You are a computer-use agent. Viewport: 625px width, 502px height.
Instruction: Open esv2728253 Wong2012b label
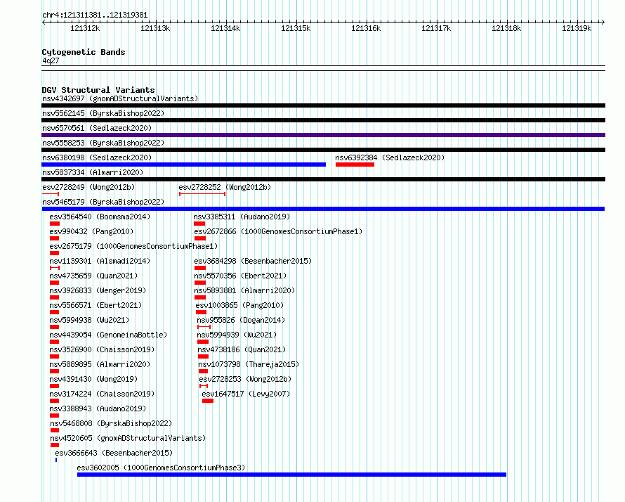pyautogui.click(x=245, y=379)
